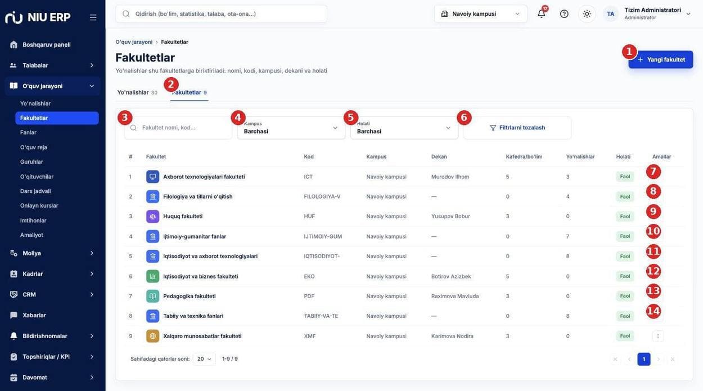Focus the global Qidirish search field
The image size is (703, 391).
[221, 14]
